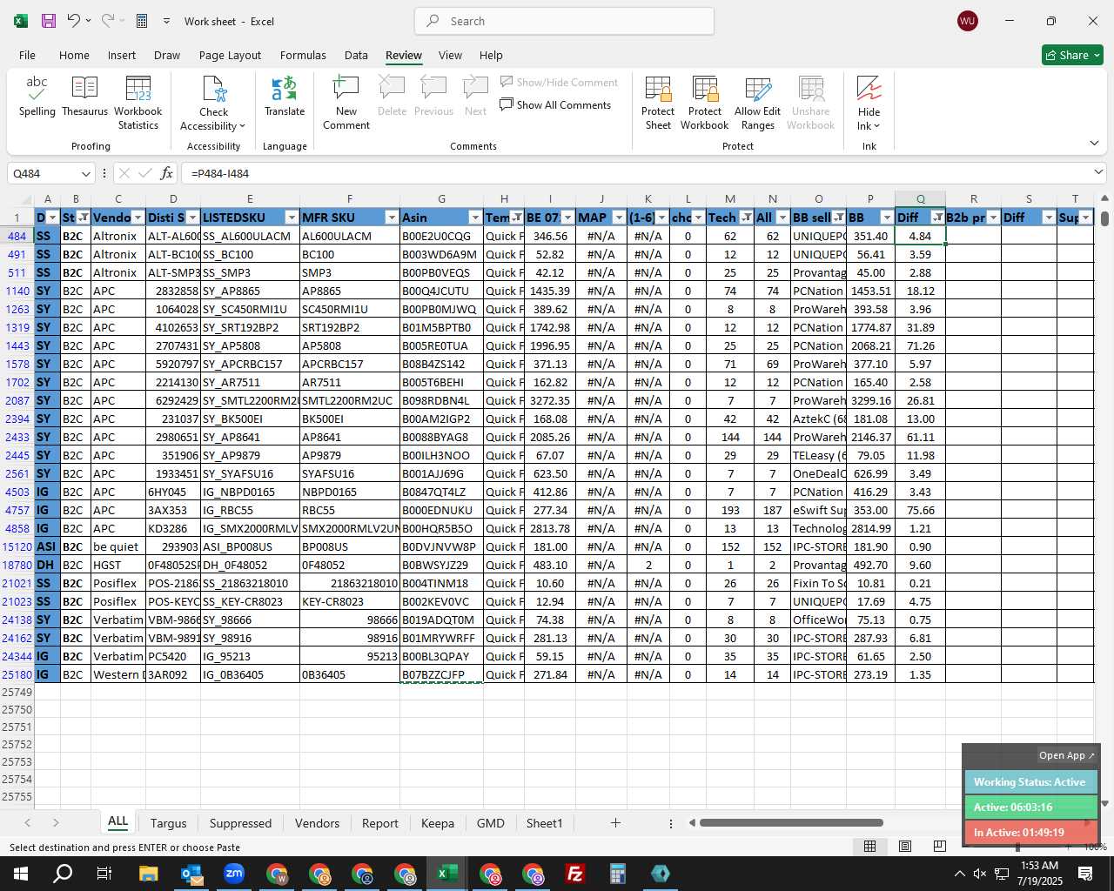Collapse the ribbon with chevron
Screen dimensions: 1114x891
tap(1094, 144)
